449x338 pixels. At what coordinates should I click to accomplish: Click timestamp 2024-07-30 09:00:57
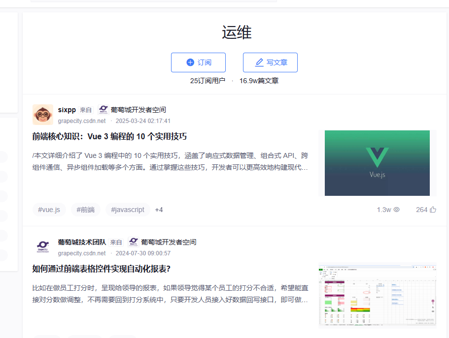click(143, 253)
